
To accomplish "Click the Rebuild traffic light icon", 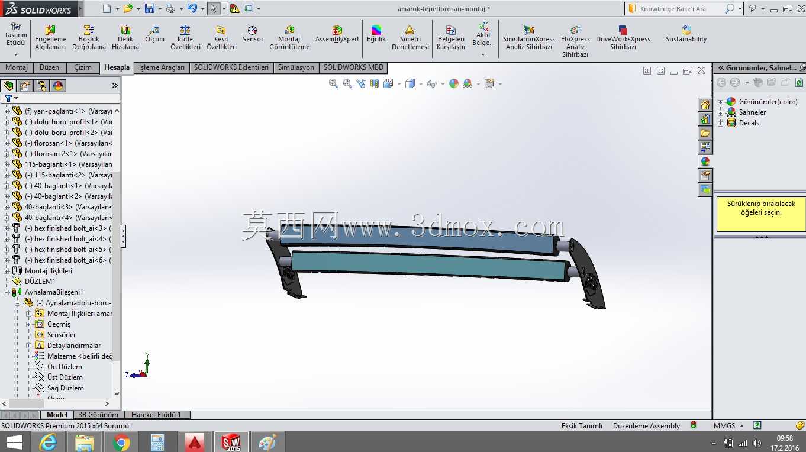I will coord(235,8).
